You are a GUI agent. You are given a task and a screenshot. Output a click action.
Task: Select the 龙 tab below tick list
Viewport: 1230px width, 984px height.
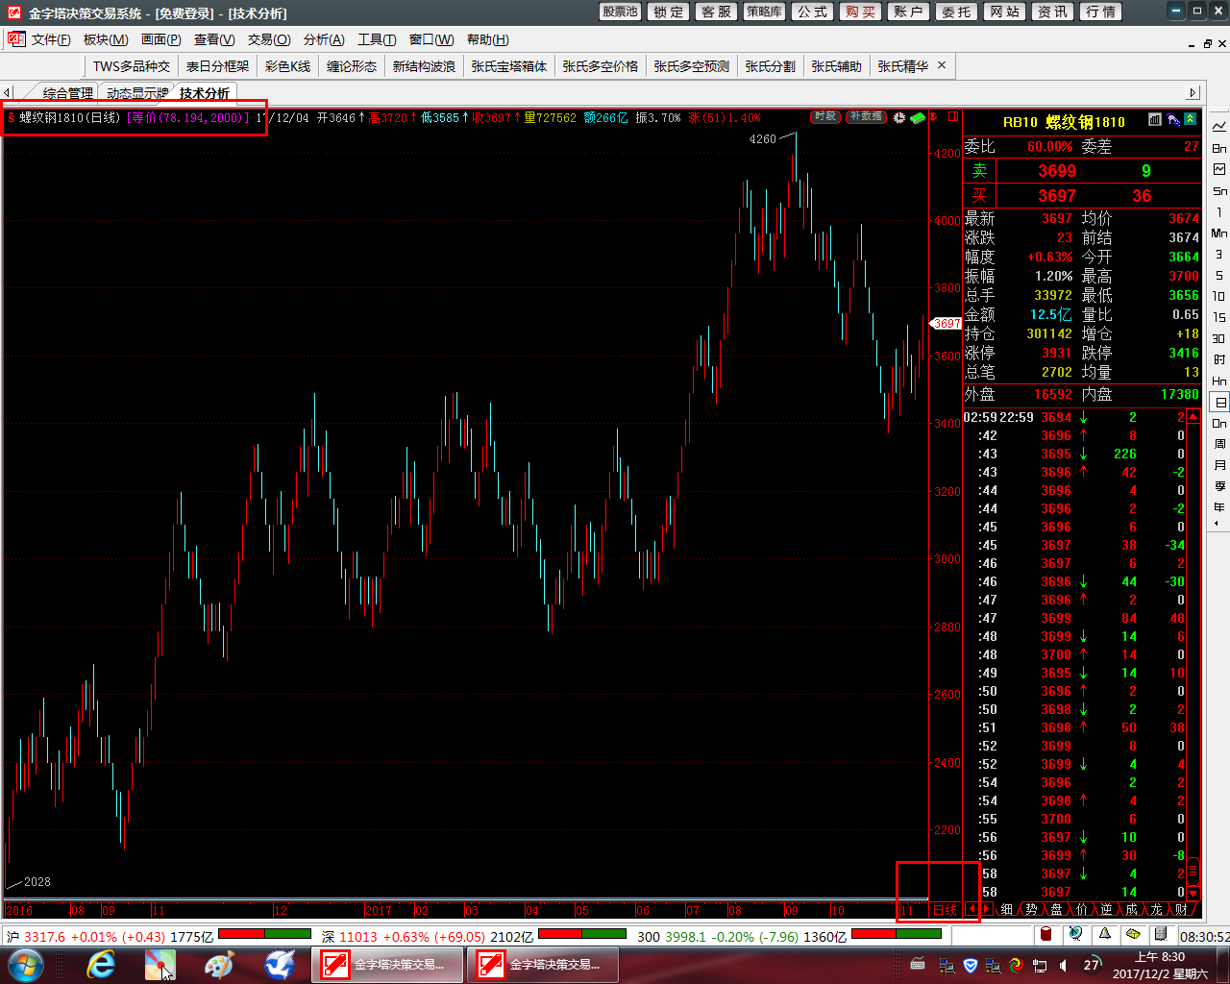click(1156, 909)
